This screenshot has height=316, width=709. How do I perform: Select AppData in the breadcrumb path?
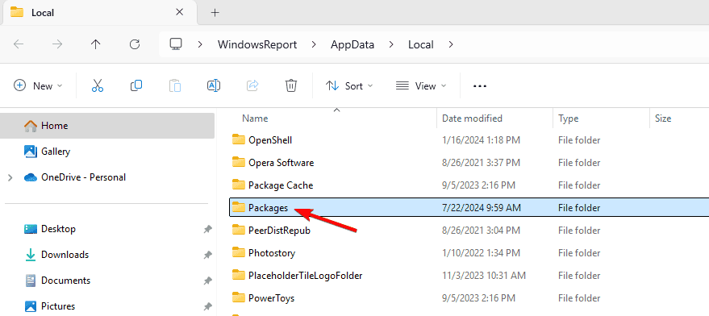(x=352, y=44)
